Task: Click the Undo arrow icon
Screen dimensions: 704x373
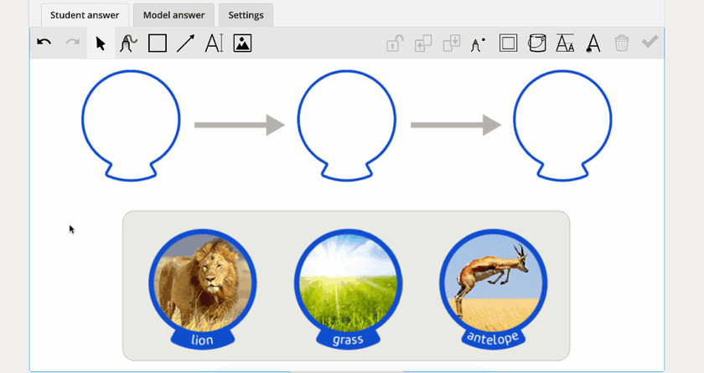Action: click(44, 43)
